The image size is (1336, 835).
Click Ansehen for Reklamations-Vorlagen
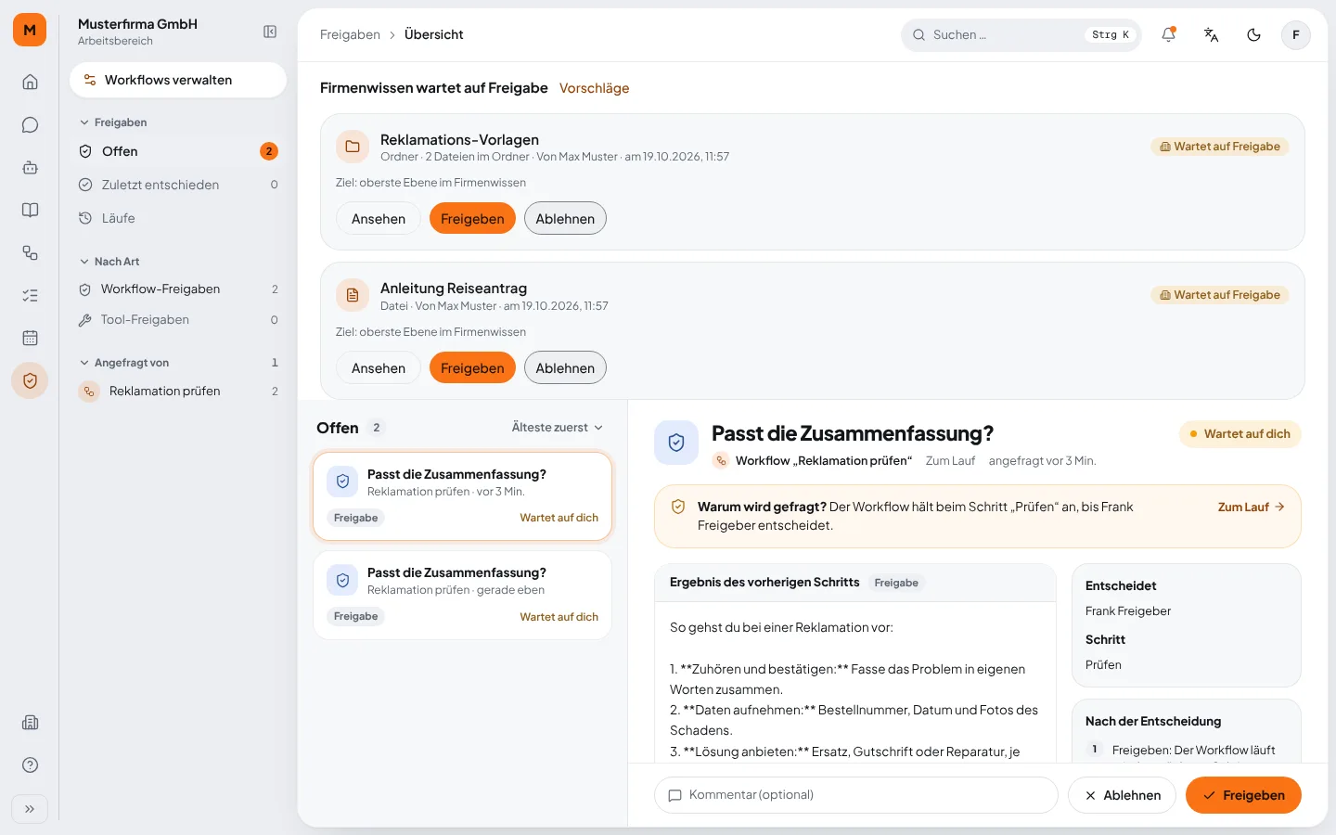(x=379, y=219)
